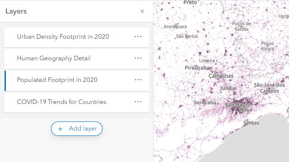
Task: Click the Poços de Caldas map label
Action: pos(242,26)
